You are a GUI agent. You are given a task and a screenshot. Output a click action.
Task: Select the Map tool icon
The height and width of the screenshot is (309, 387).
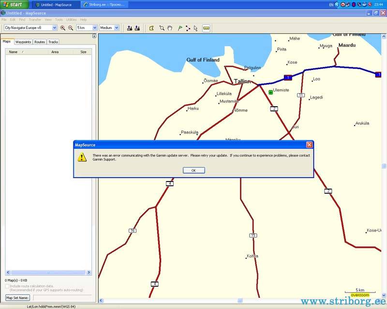click(151, 28)
